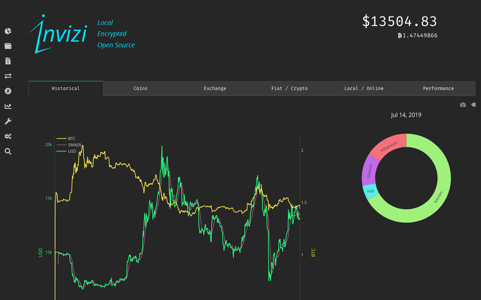The image size is (481, 300).
Task: Click the dollar invoice document icon
Action: click(8, 61)
